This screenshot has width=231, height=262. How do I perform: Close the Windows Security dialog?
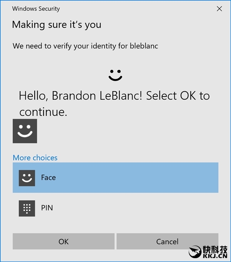(219, 8)
